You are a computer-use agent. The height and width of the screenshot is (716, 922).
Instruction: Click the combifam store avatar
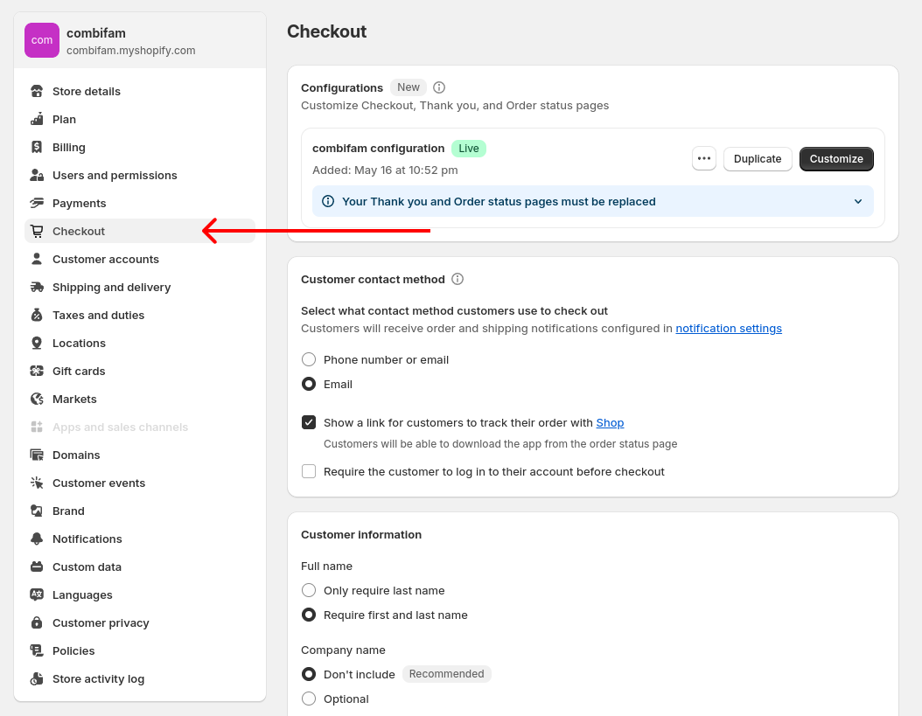click(42, 40)
